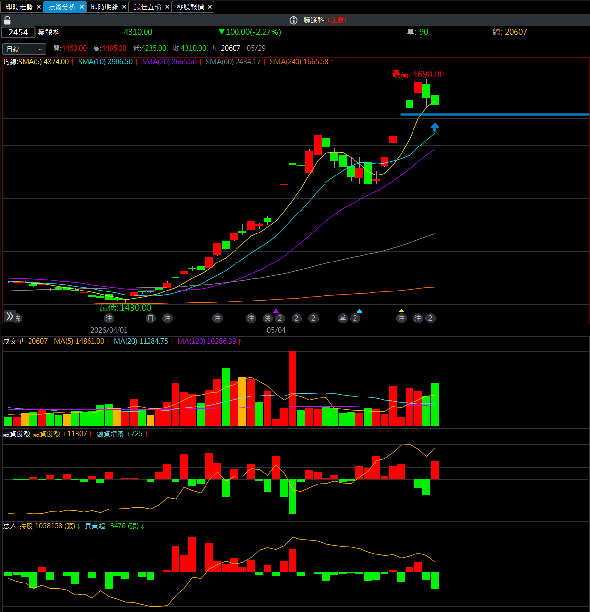The width and height of the screenshot is (590, 612).
Task: Click the 注 marker under yellow triangle
Action: pos(402,318)
